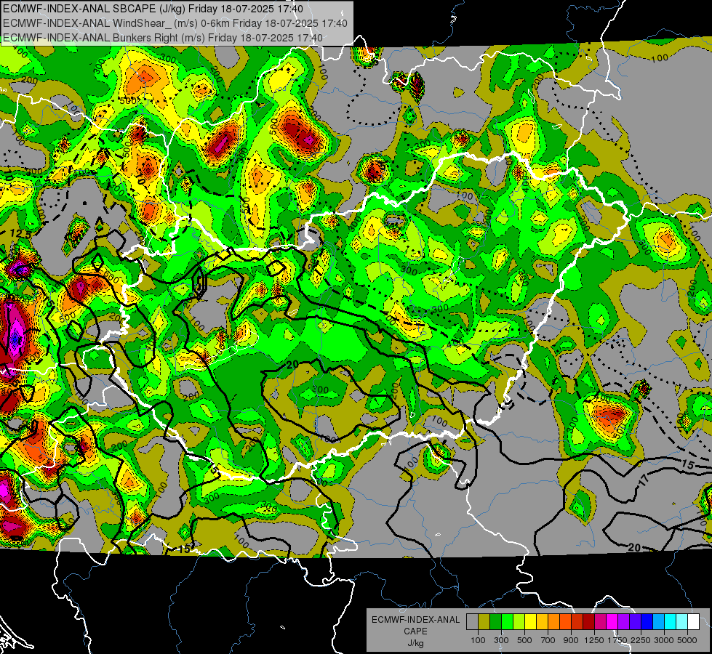This screenshot has height=654, width=712.
Task: Click the bold contour label 17
Action: tap(644, 480)
